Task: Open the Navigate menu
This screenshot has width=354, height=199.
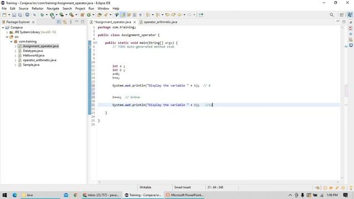Action: pos(53,8)
